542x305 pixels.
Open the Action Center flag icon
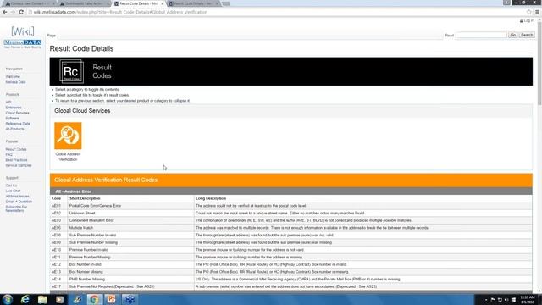tap(493, 300)
